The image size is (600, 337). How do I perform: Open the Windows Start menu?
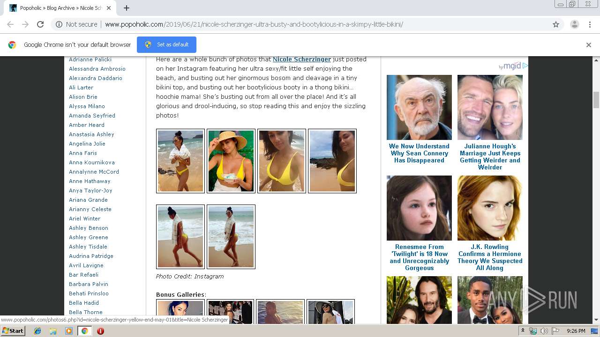[13, 331]
